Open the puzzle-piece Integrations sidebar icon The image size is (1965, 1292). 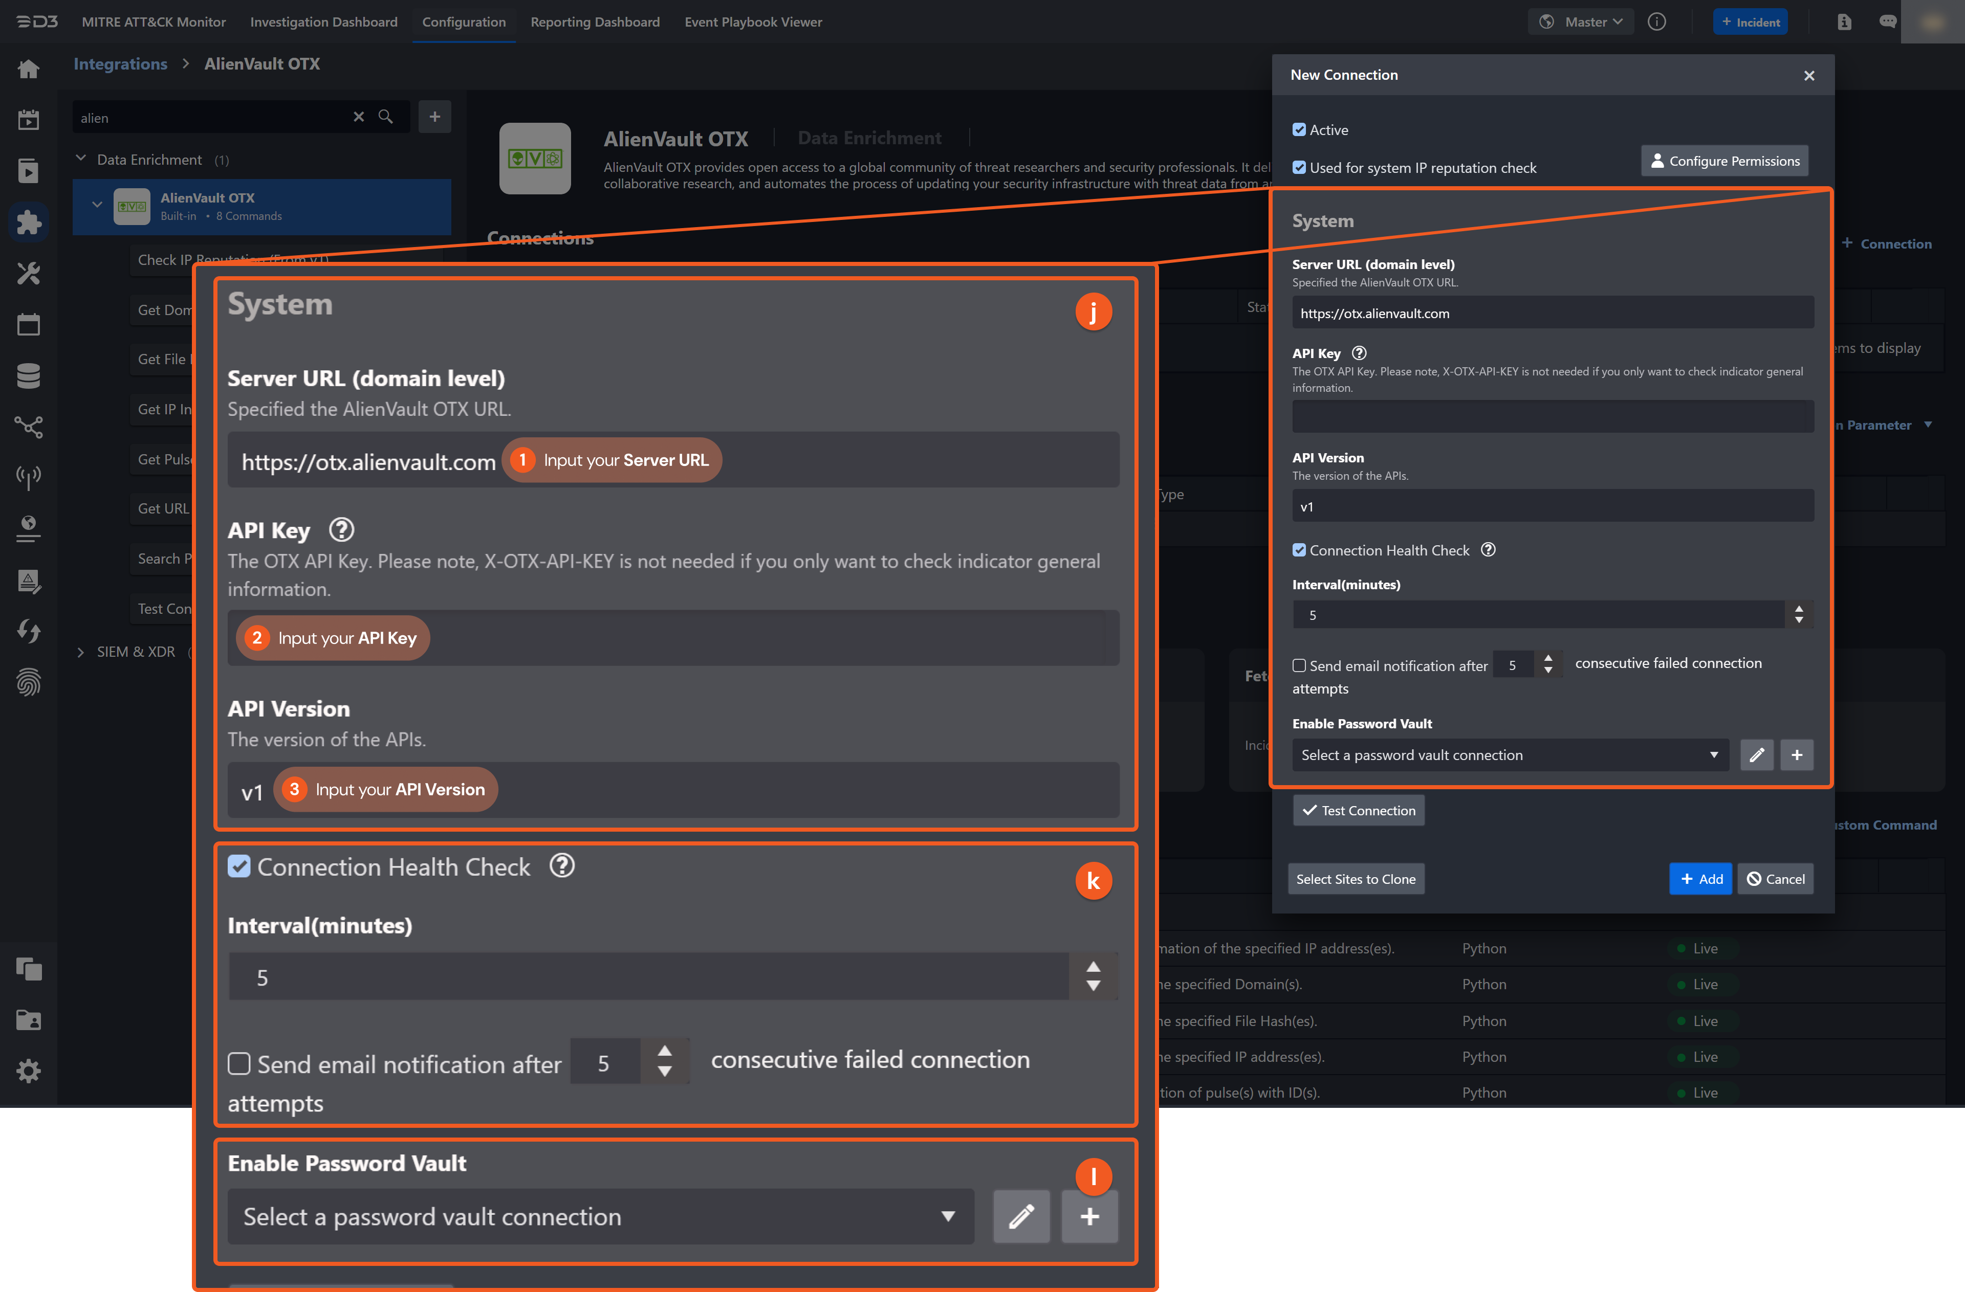28,222
